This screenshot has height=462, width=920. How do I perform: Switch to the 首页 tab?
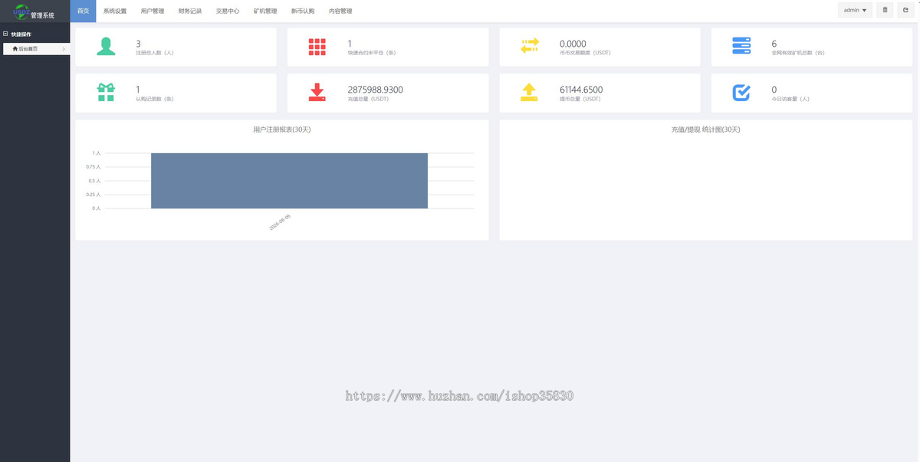coord(83,11)
